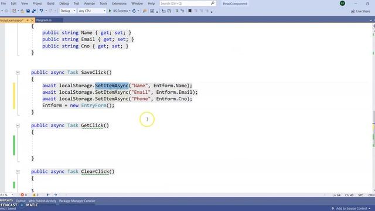Click the browser Refresh icon
The image size is (375, 211).
click(x=134, y=11)
